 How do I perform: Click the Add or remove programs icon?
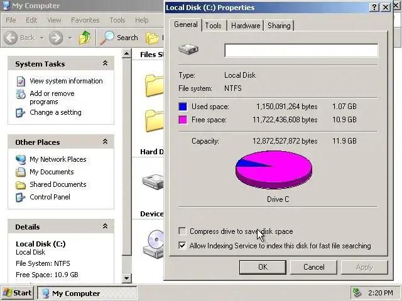pyautogui.click(x=21, y=94)
